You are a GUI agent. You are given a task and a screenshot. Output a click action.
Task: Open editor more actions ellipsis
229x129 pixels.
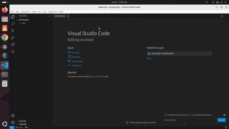point(226,16)
